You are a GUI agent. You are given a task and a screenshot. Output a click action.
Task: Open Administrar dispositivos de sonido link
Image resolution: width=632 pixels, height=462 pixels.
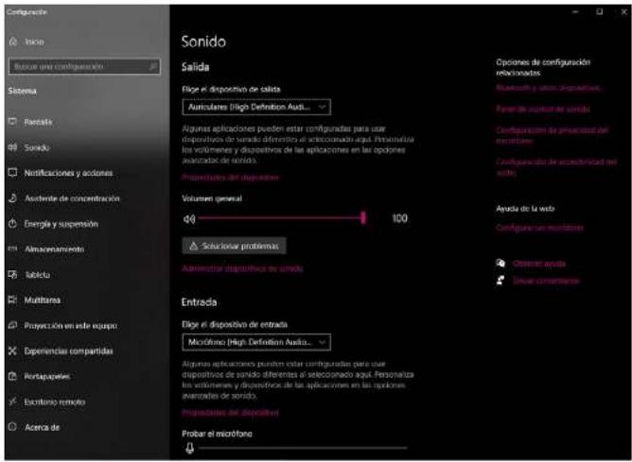[242, 268]
